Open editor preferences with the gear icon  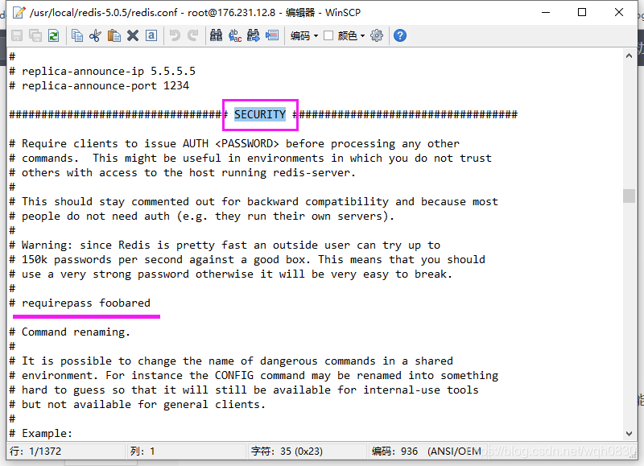click(x=377, y=35)
